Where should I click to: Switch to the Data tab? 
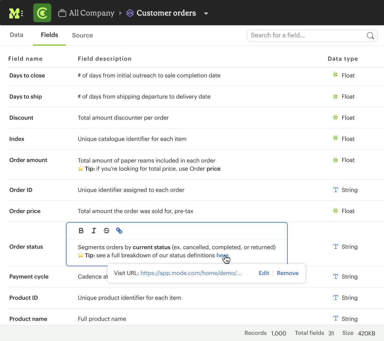point(16,35)
